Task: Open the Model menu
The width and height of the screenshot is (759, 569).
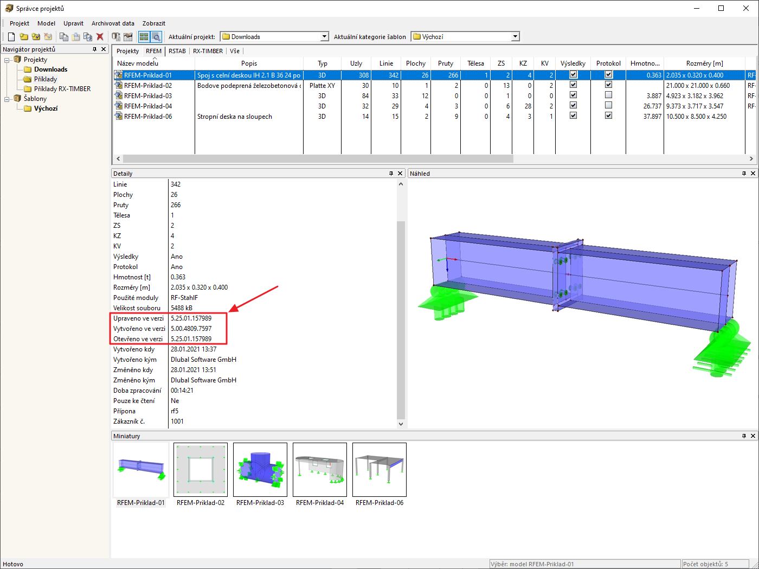Action: [46, 23]
